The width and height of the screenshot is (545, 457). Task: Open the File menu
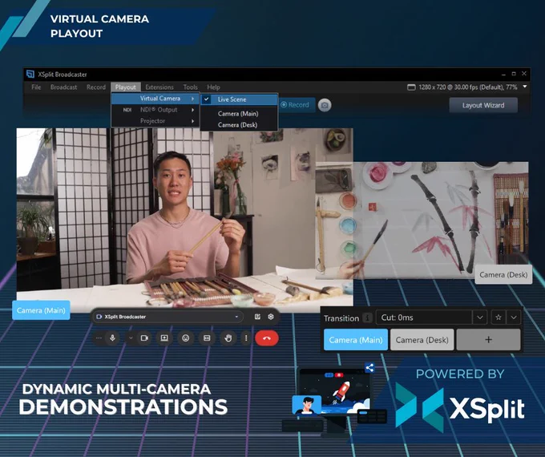(x=36, y=87)
